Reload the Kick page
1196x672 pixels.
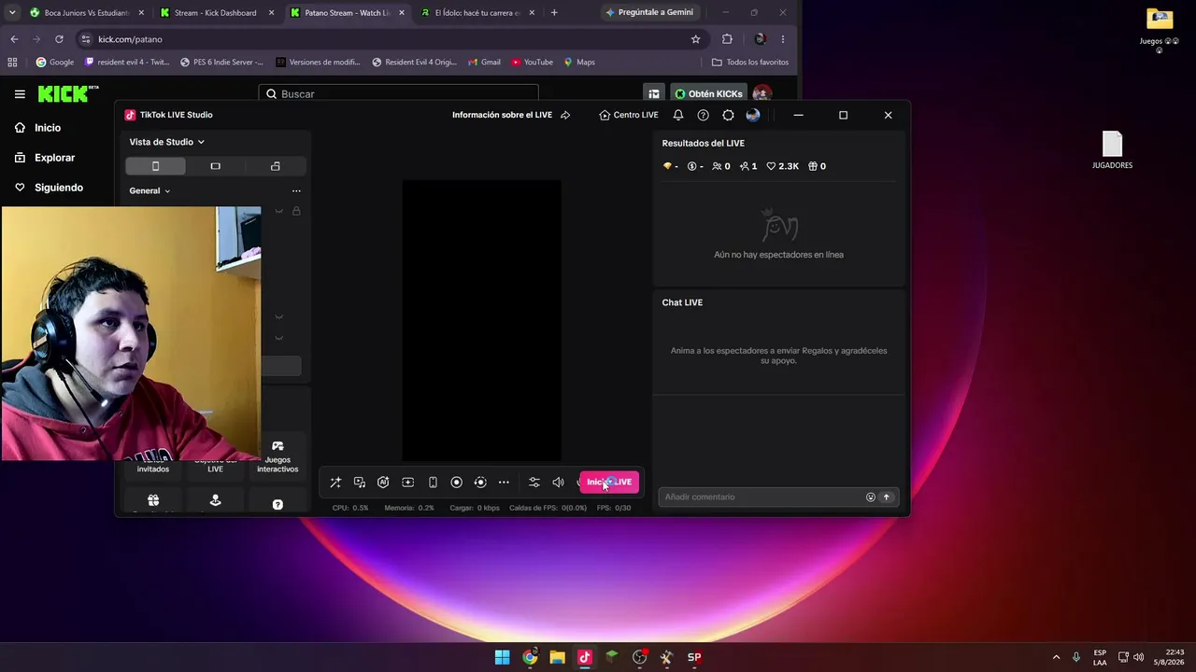pyautogui.click(x=59, y=39)
